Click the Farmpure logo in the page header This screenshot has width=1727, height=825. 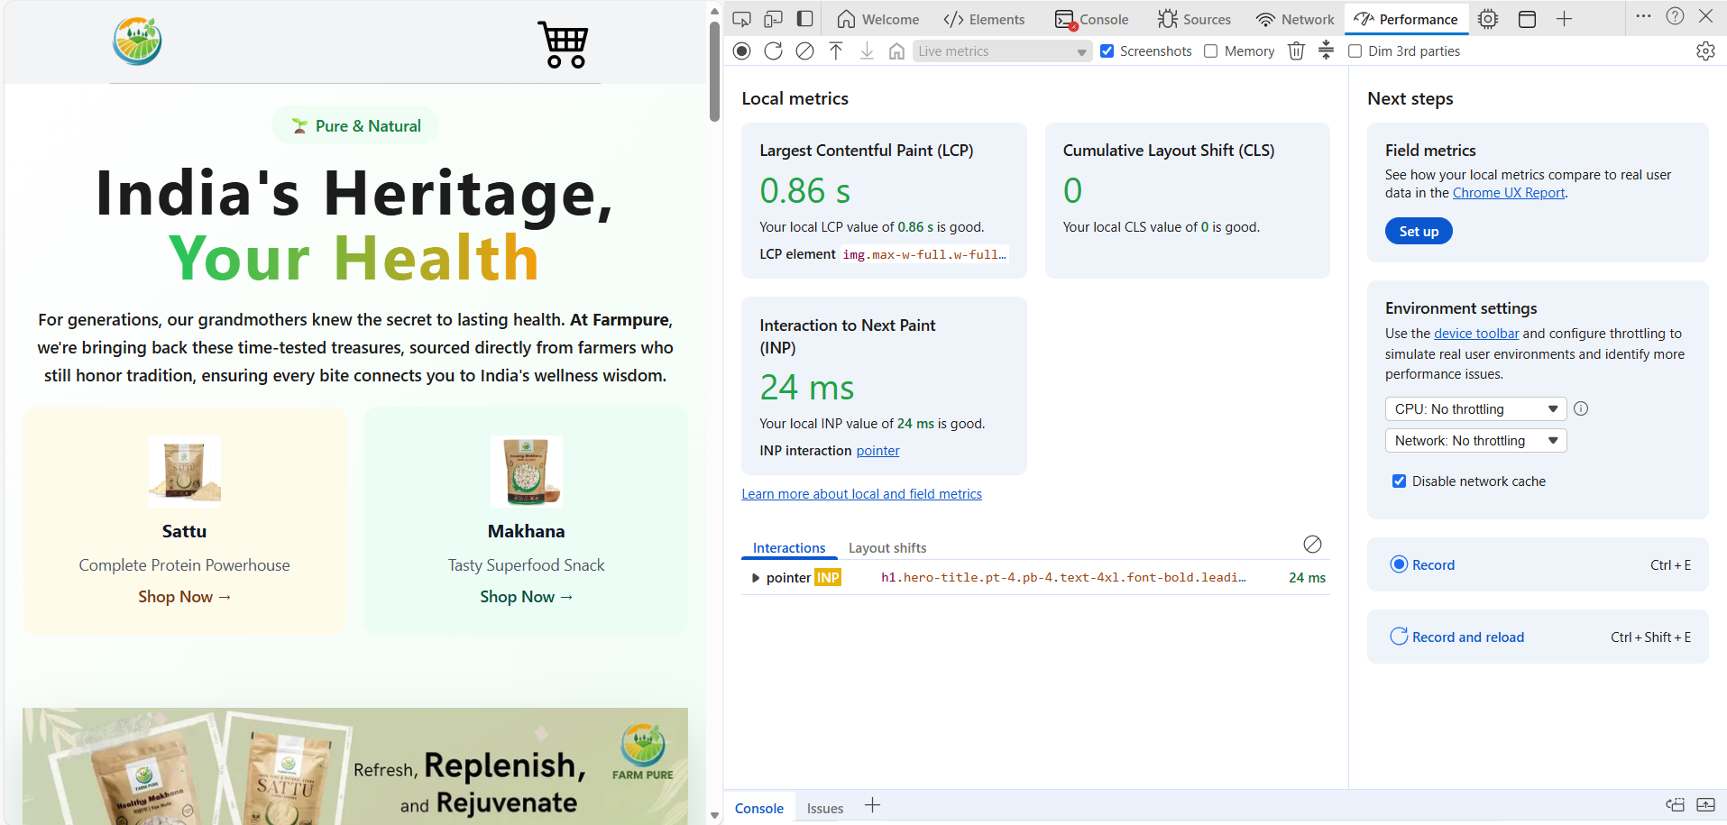coord(137,41)
